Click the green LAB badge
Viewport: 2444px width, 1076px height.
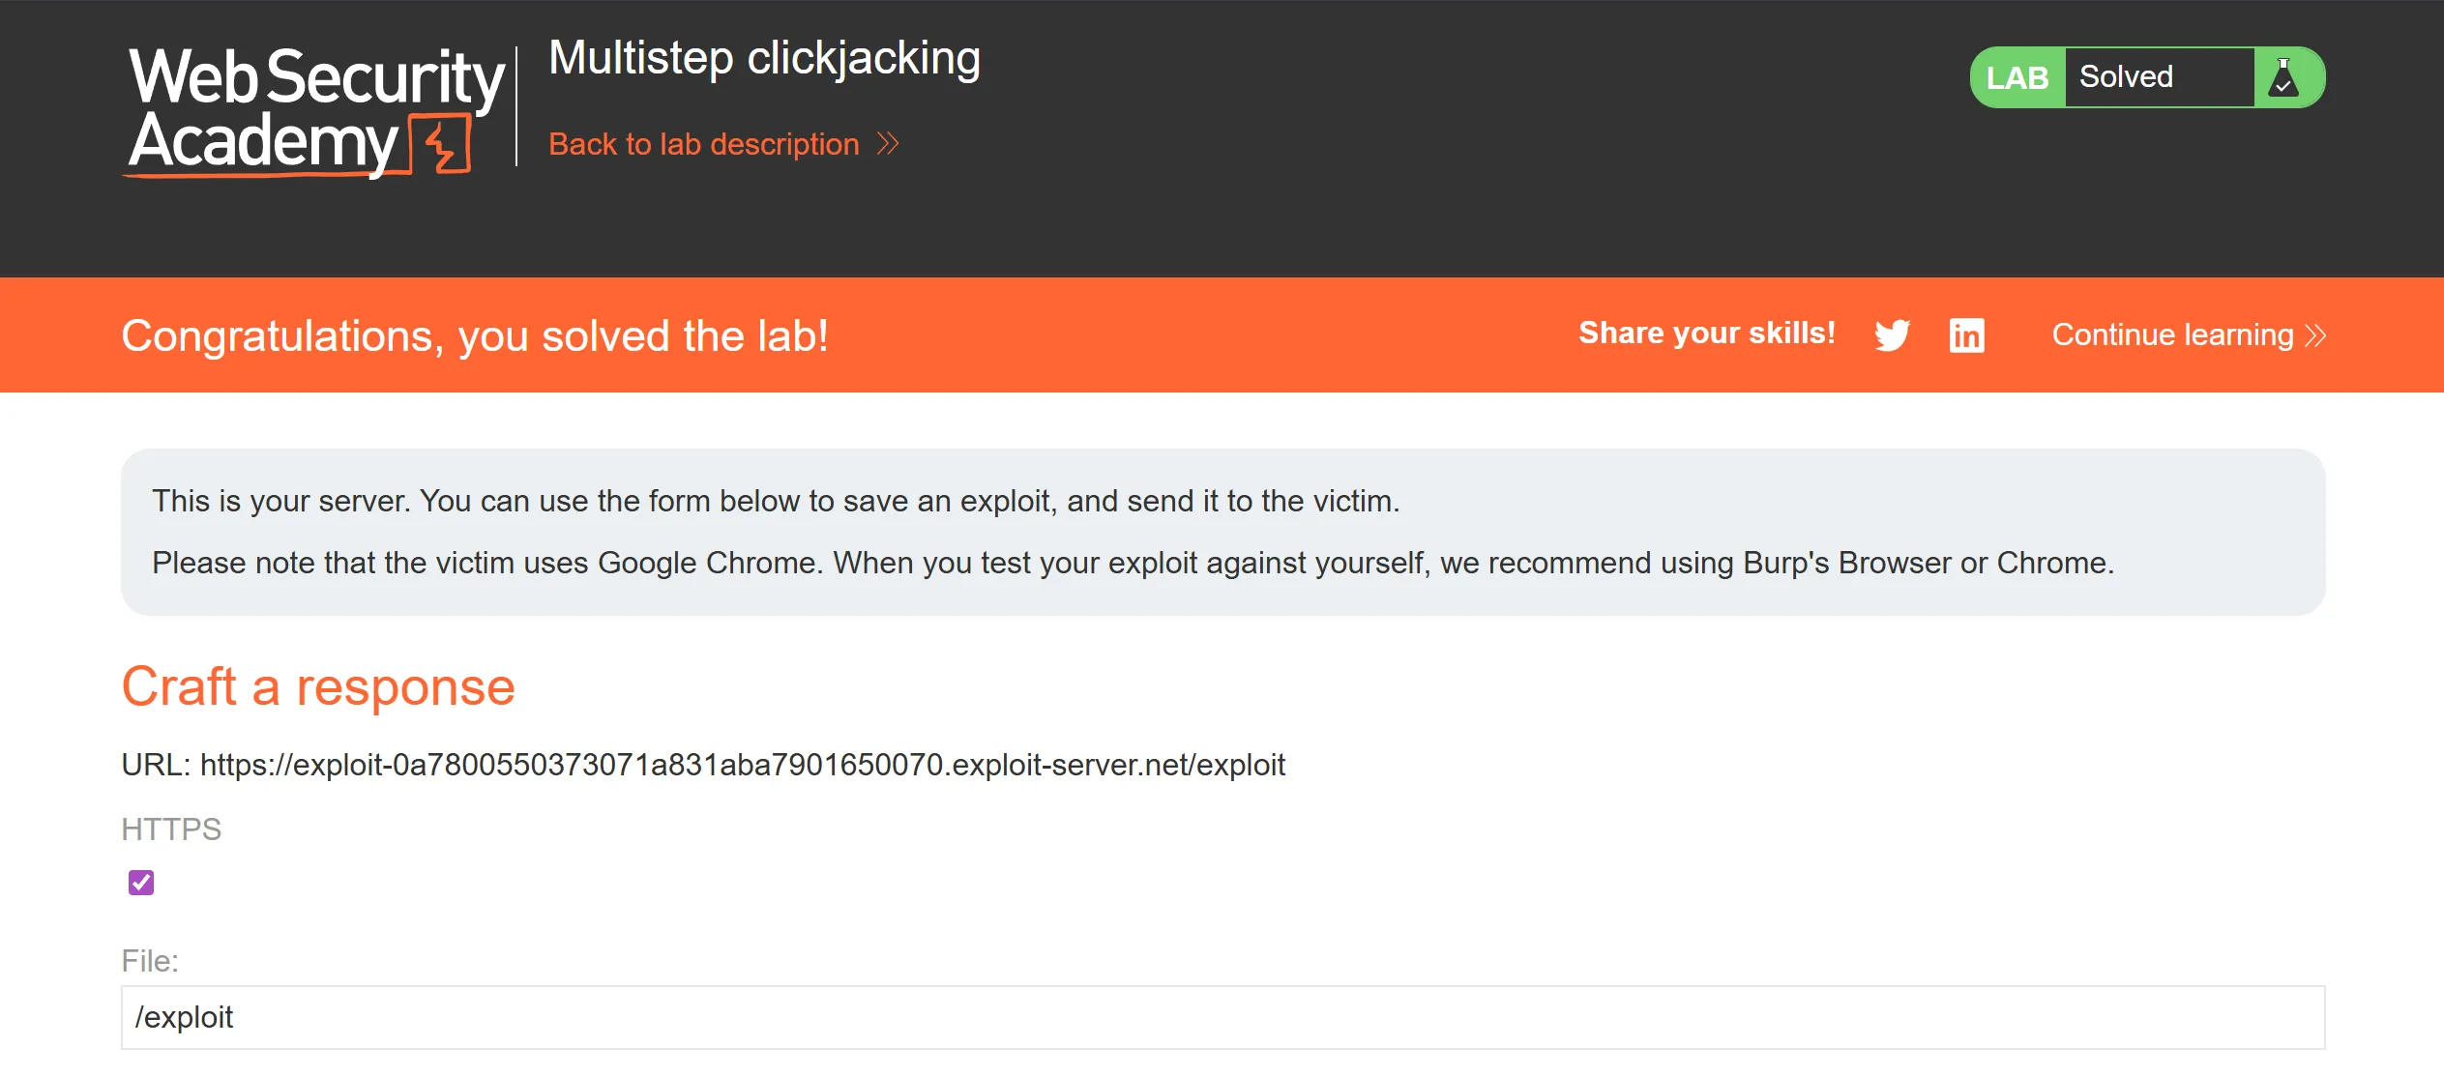pyautogui.click(x=2017, y=77)
